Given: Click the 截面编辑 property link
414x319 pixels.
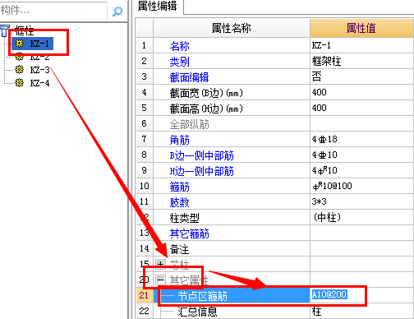Looking at the screenshot, I should [x=189, y=77].
